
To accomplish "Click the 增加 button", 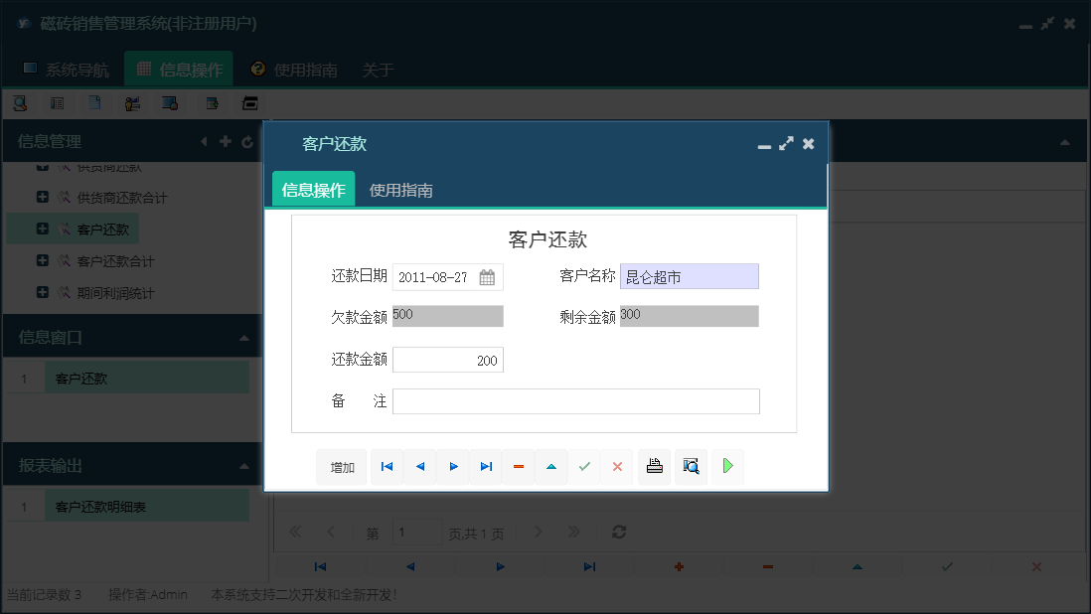I will pyautogui.click(x=341, y=466).
